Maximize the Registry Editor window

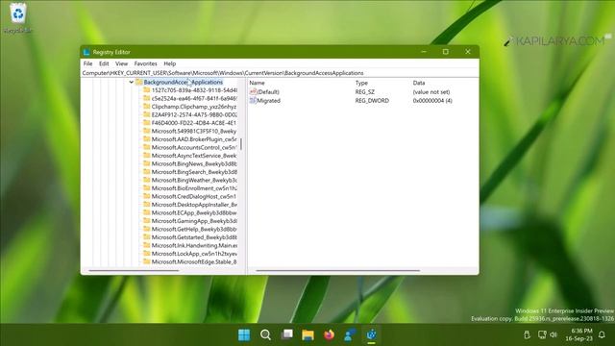(446, 52)
